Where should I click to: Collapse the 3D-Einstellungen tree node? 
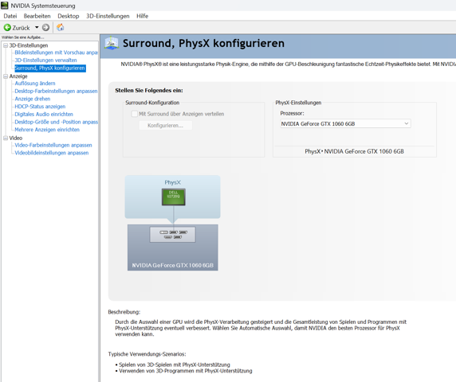(x=6, y=45)
